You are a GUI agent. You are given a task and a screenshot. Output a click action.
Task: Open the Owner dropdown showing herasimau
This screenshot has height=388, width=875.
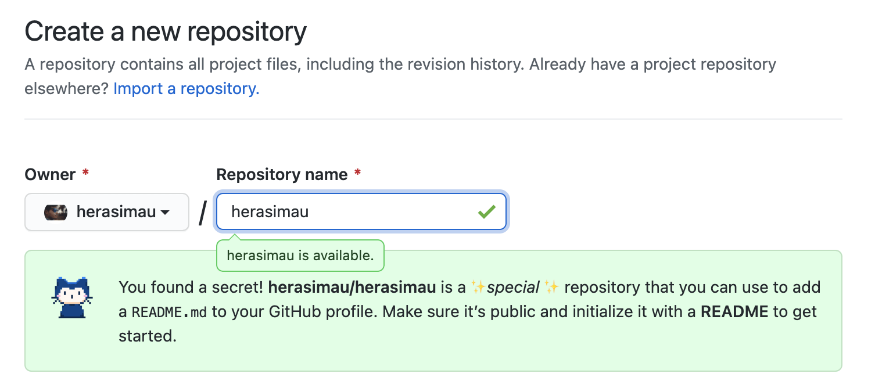[x=107, y=212]
